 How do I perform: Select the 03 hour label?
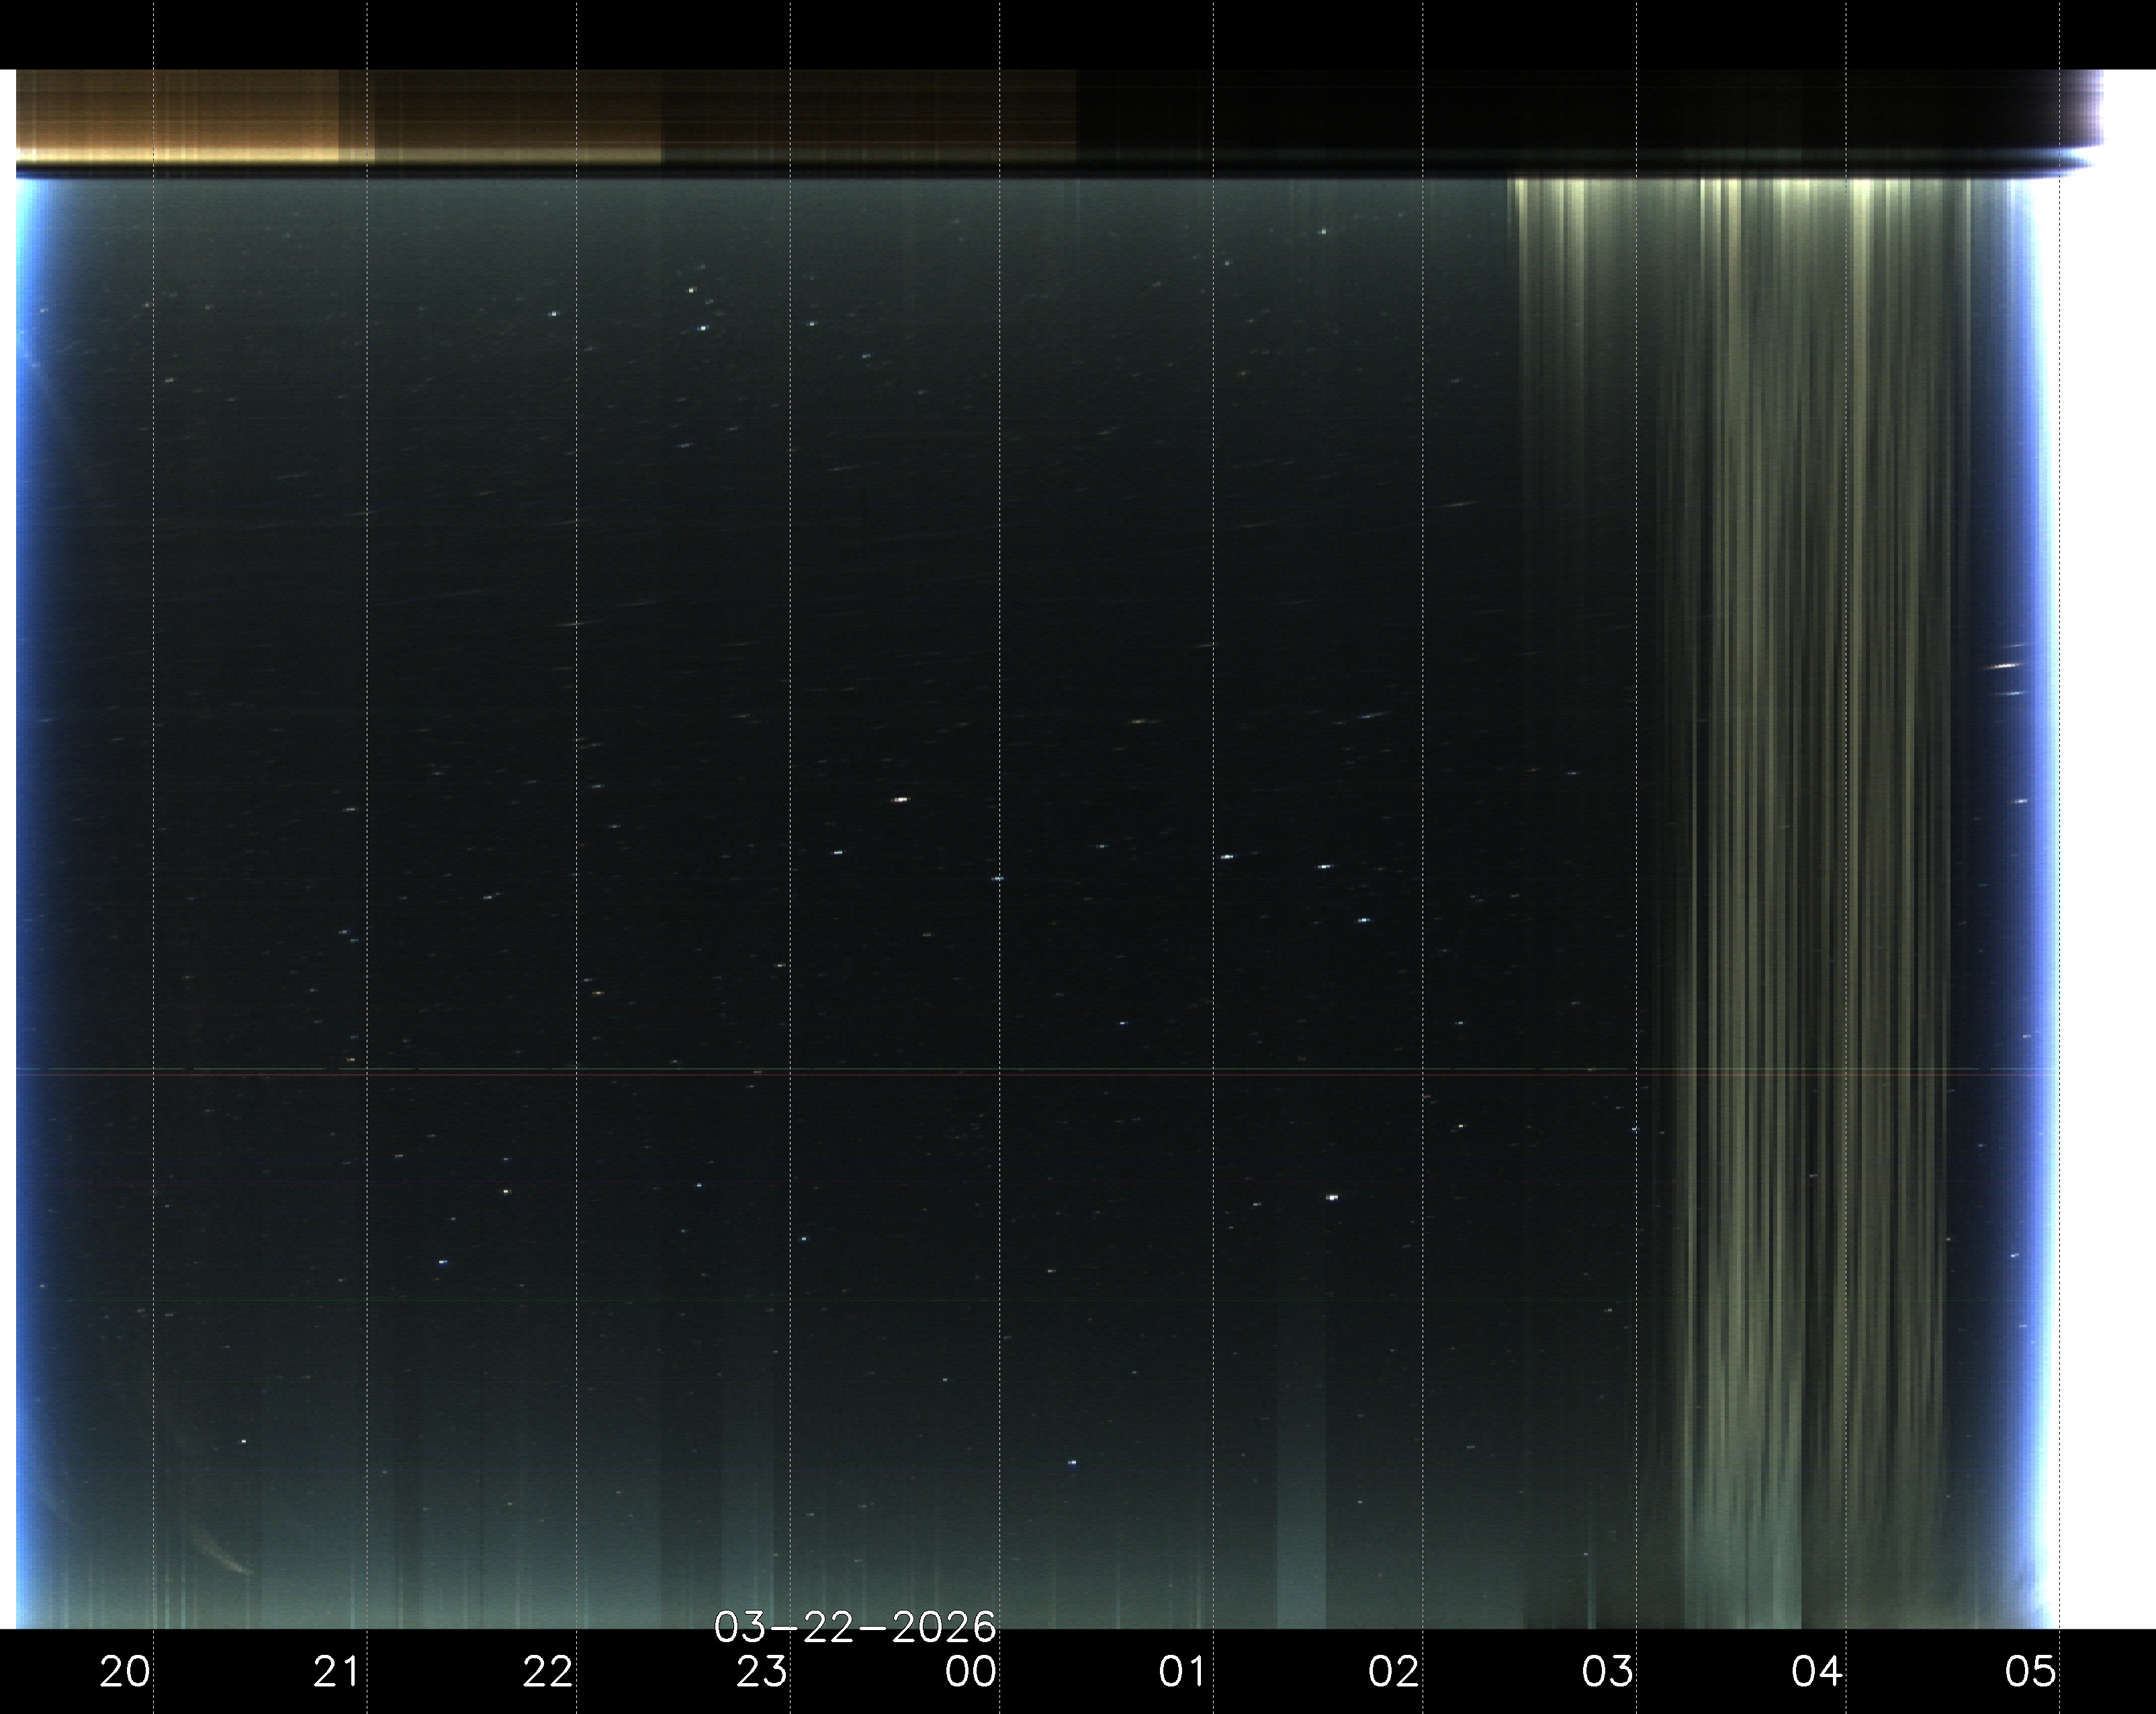[x=1607, y=1671]
